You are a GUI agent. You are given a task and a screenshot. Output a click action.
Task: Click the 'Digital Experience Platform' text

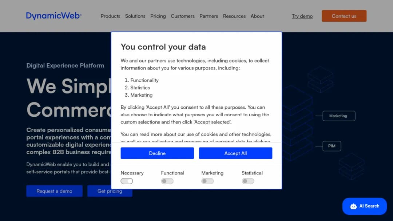point(65,65)
